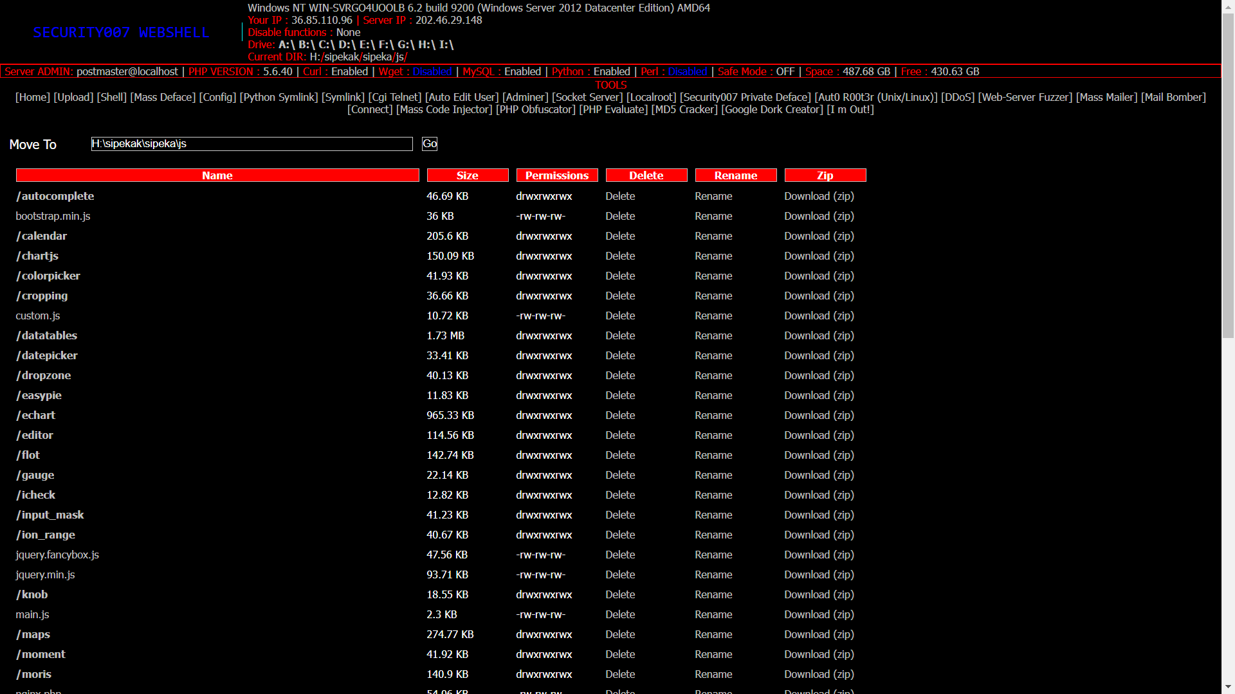The image size is (1235, 694).
Task: Open the [Python Symlink] tool
Action: (279, 97)
